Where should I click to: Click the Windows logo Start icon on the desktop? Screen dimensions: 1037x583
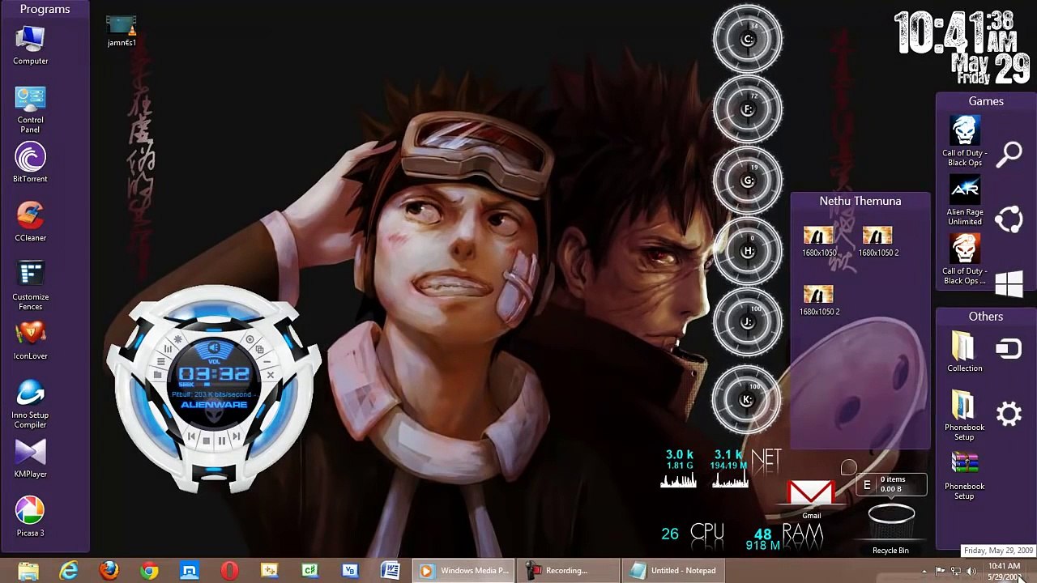[1009, 283]
